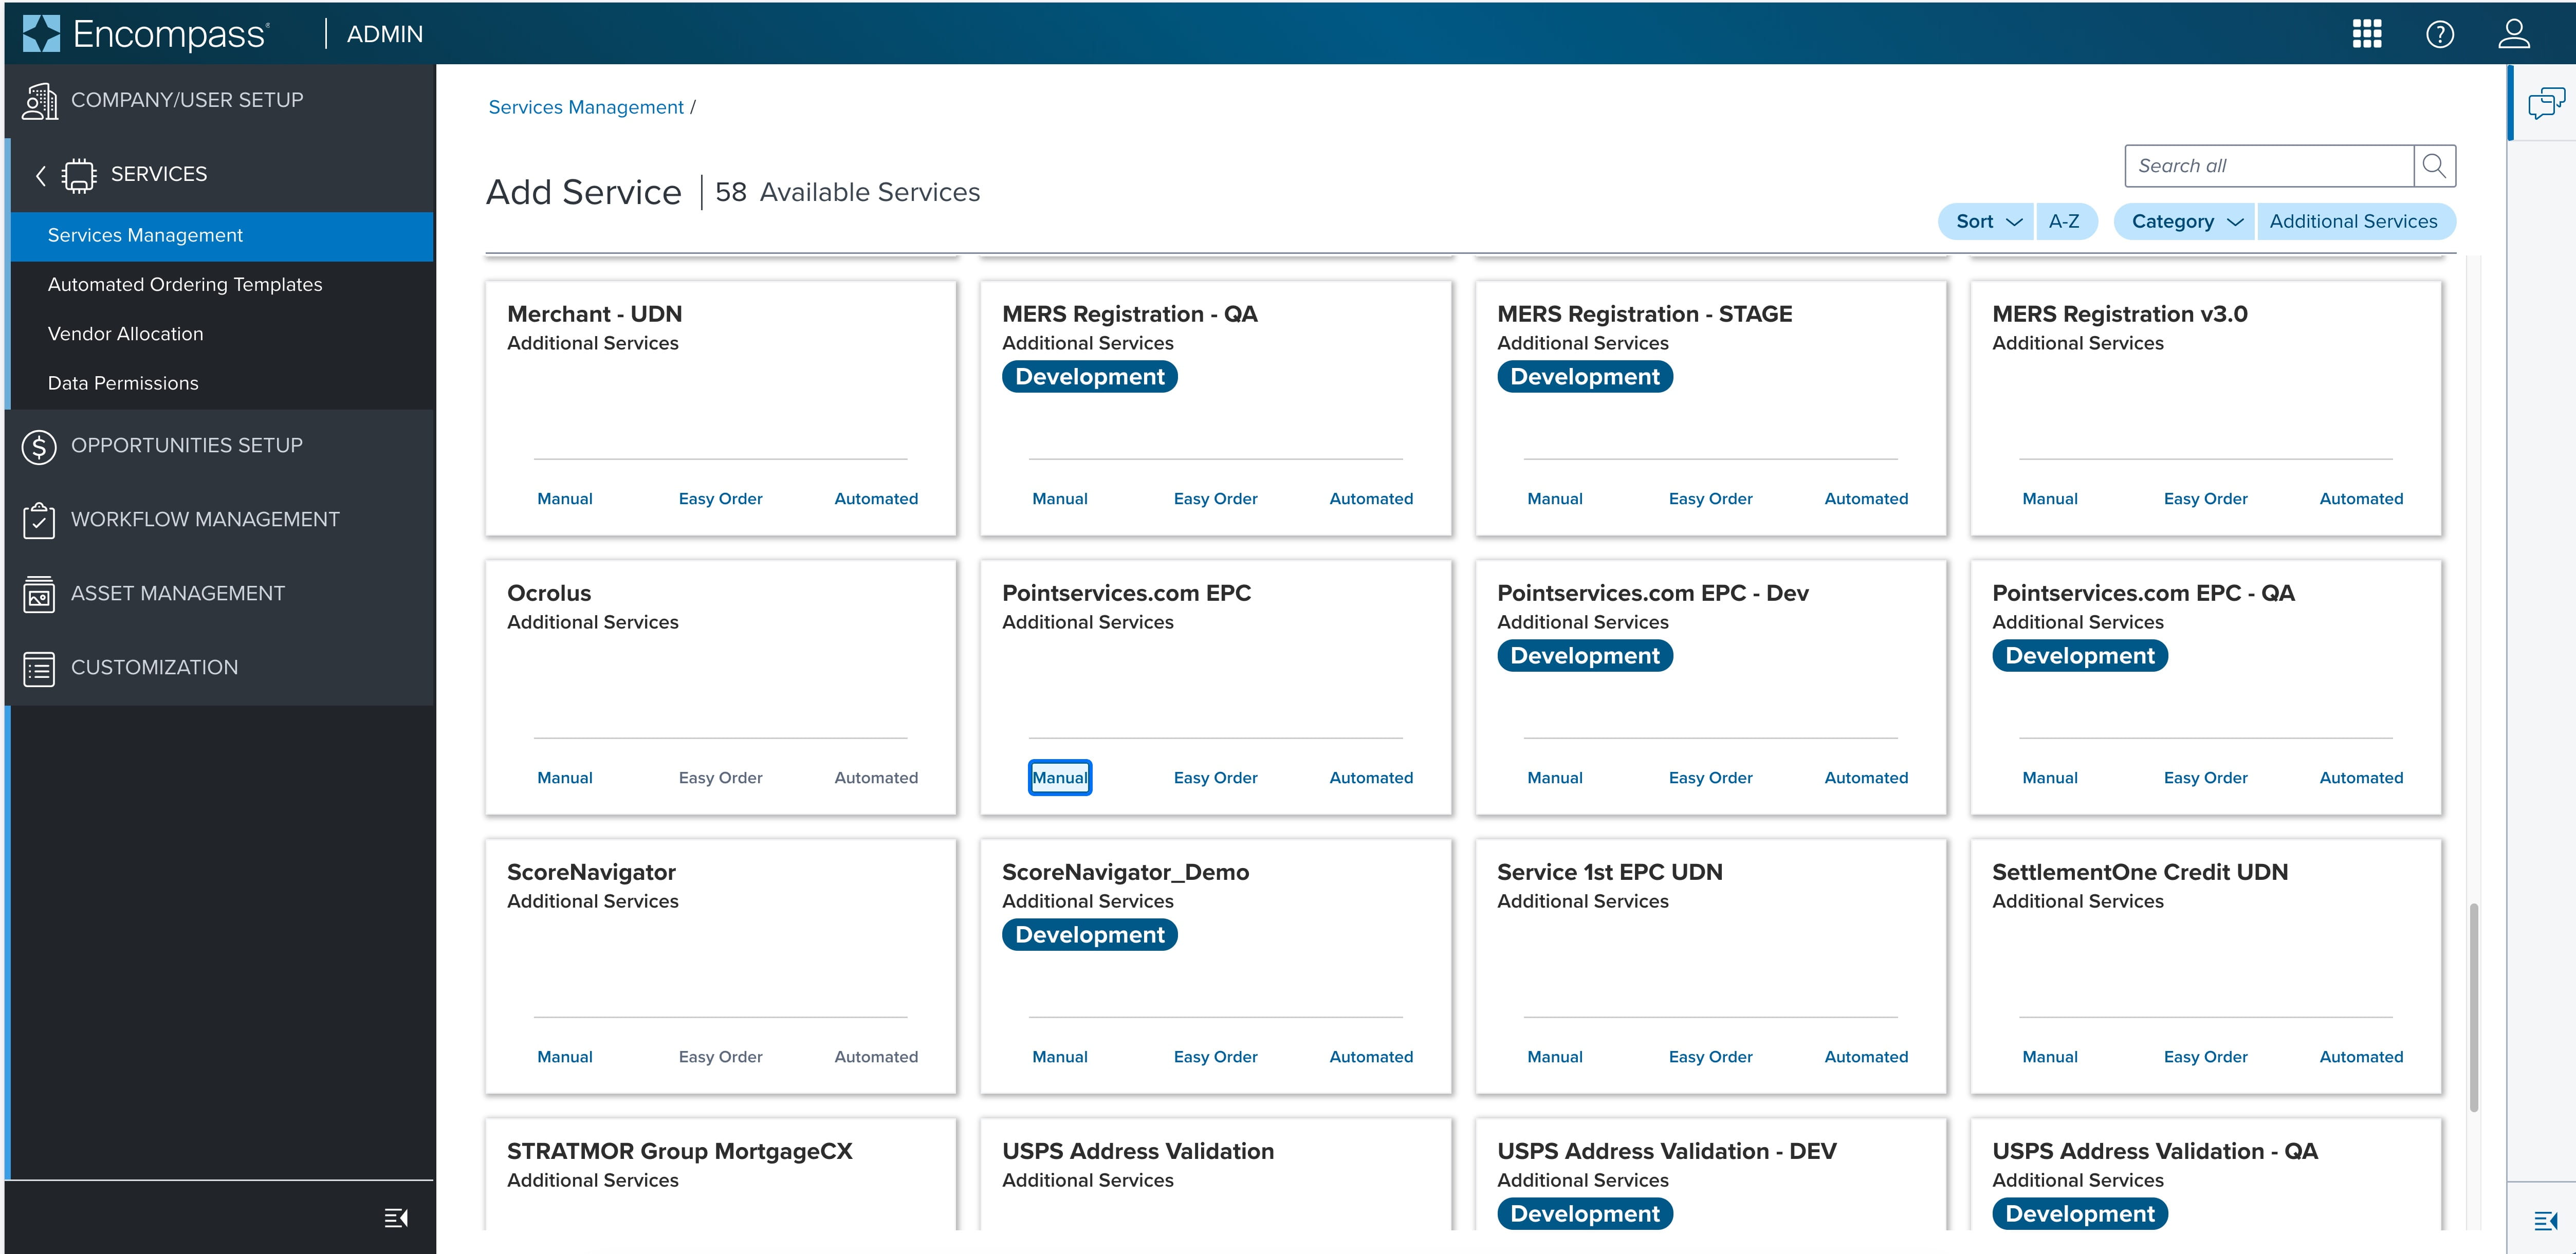Collapse the Services section chevron
This screenshot has height=1254, width=2576.
[x=40, y=175]
